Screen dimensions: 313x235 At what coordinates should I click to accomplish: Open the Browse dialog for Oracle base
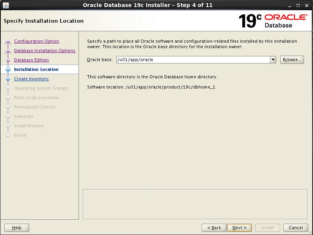[x=292, y=60]
